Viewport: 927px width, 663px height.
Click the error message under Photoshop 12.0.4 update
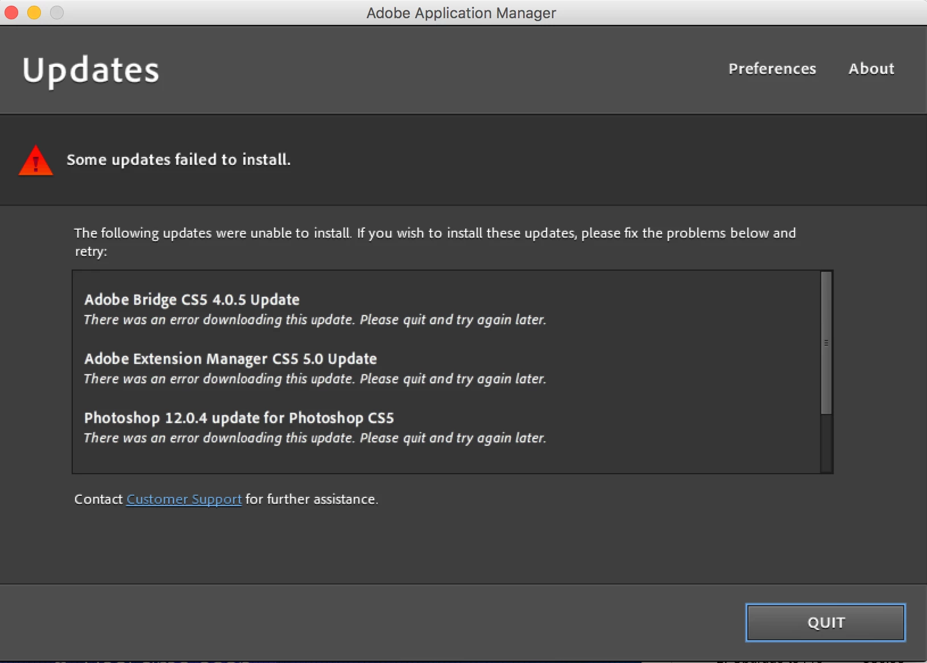coord(315,438)
